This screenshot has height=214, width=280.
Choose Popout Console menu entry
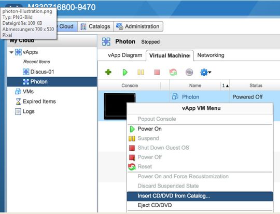(x=200, y=119)
